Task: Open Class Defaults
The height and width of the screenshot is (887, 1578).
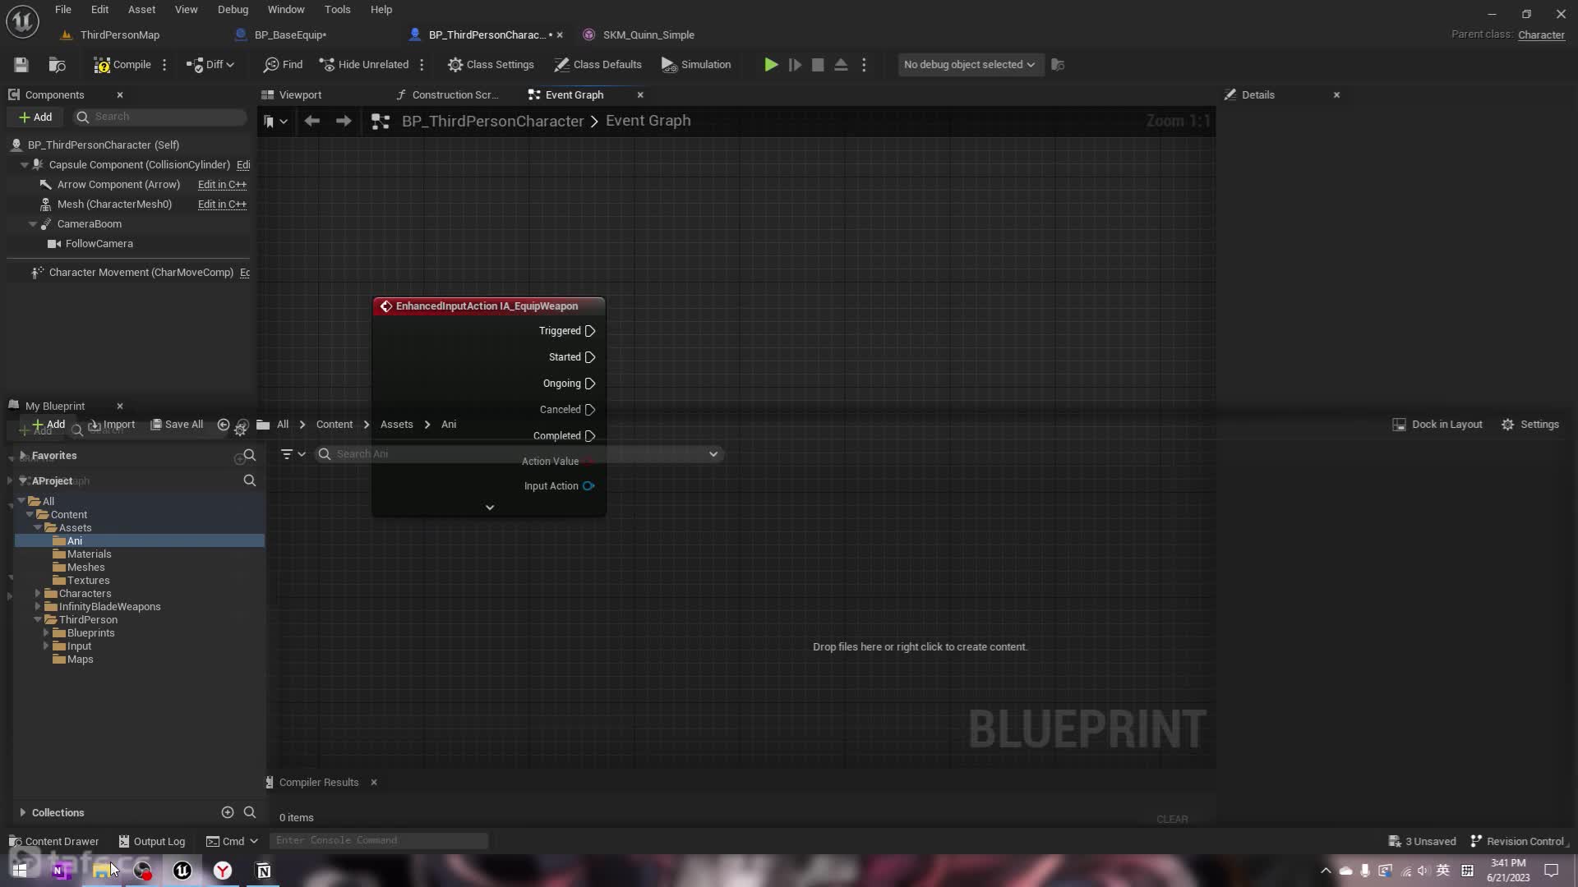Action: tap(598, 65)
